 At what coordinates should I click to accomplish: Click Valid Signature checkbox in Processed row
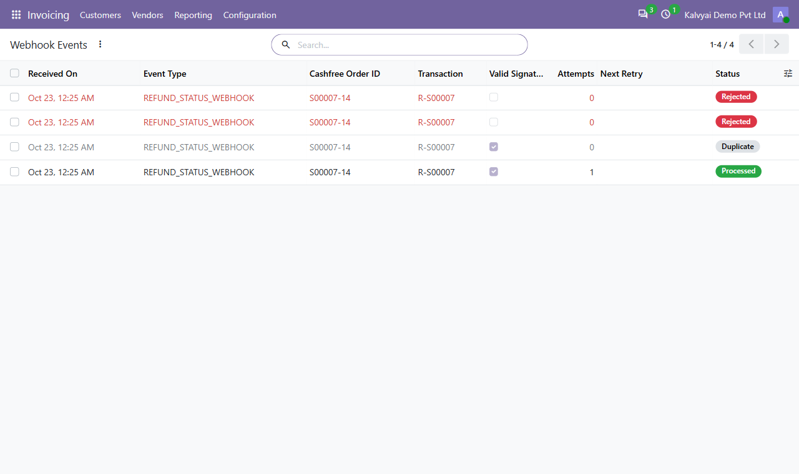[x=494, y=172]
